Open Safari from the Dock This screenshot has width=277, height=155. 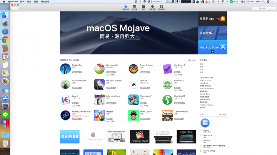click(x=5, y=32)
